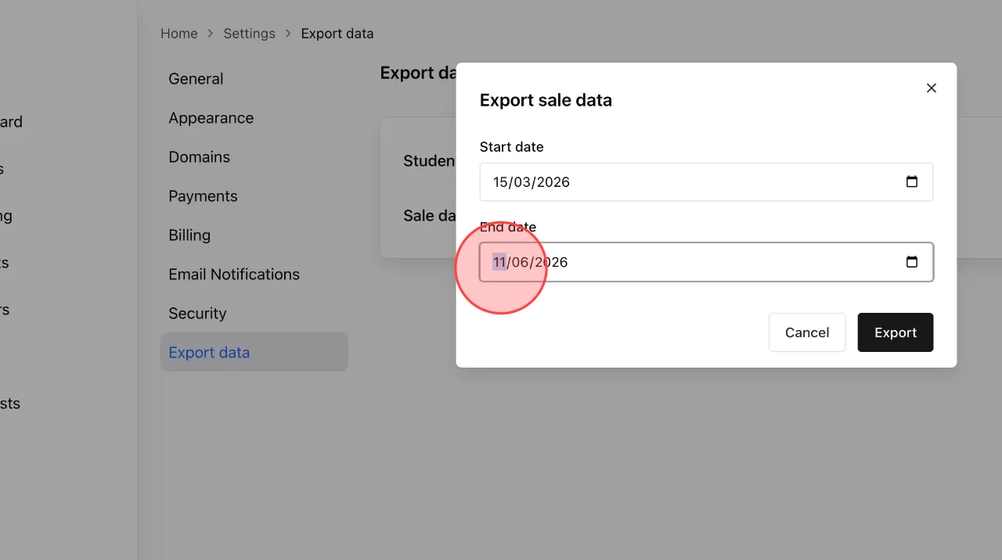Click the Export button
Image resolution: width=1002 pixels, height=560 pixels.
tap(896, 332)
